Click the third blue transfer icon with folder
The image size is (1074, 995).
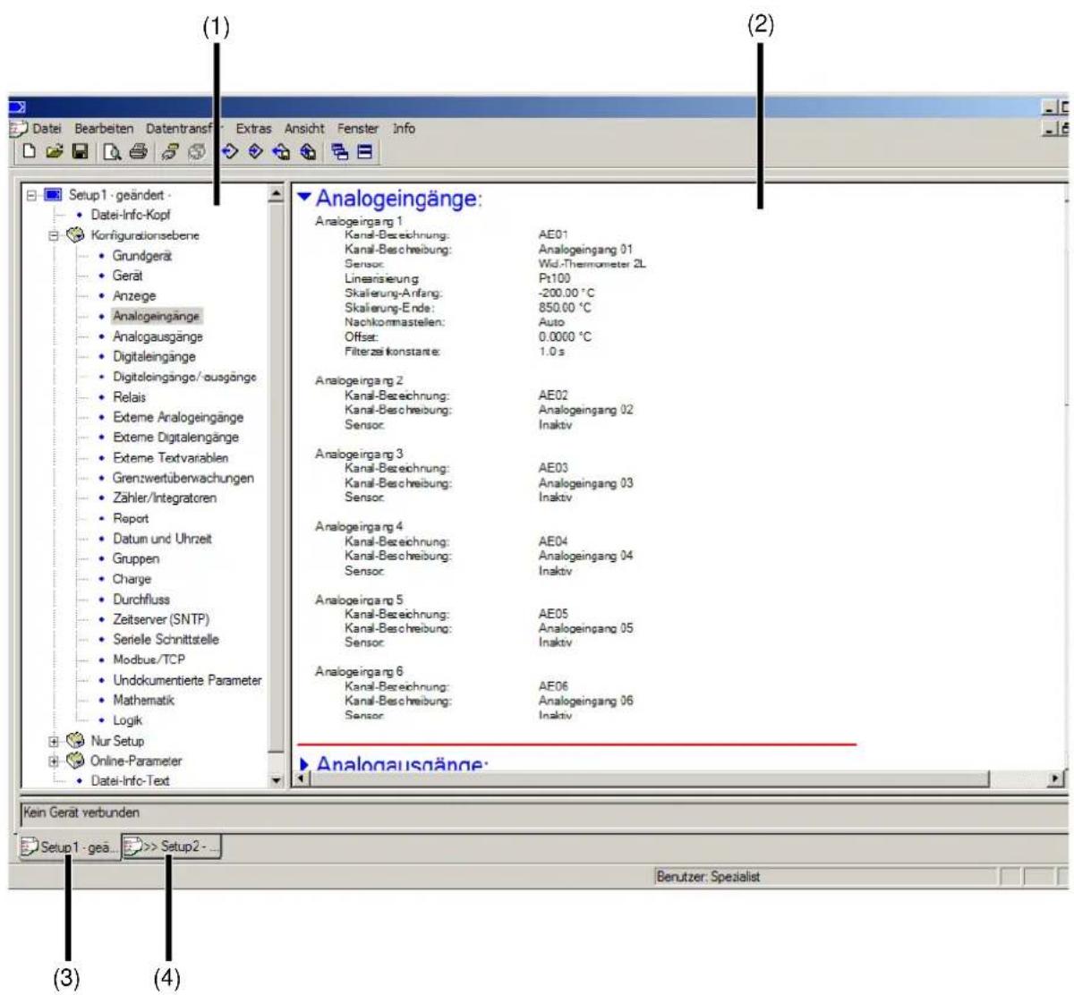pos(282,153)
